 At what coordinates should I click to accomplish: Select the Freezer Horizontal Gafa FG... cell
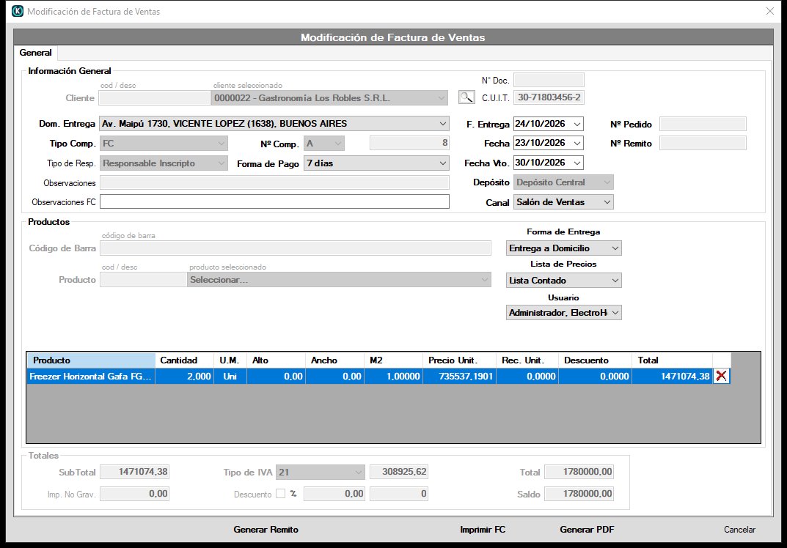click(91, 376)
